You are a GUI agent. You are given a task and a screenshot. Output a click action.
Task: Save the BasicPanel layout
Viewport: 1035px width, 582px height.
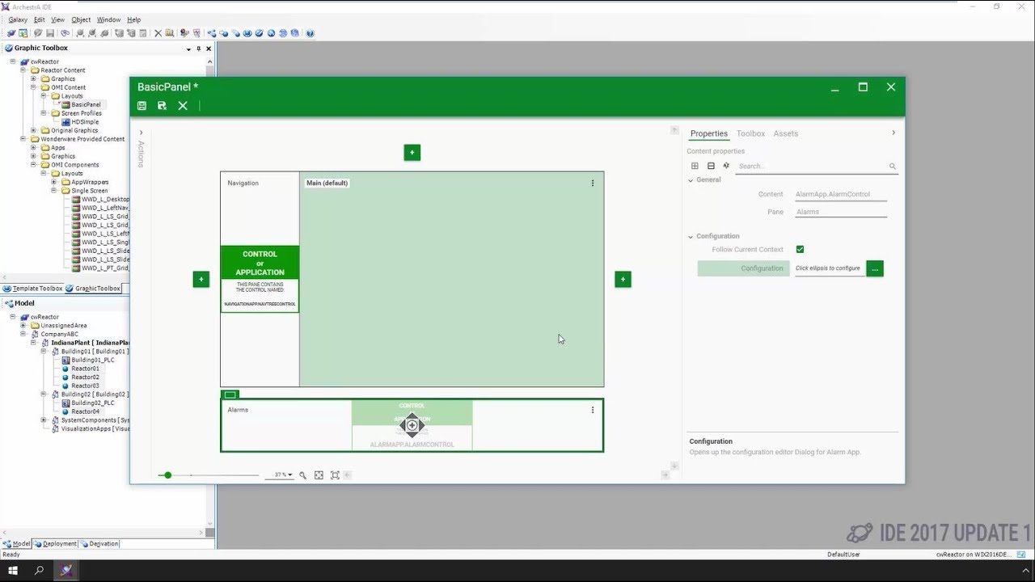[x=142, y=106]
